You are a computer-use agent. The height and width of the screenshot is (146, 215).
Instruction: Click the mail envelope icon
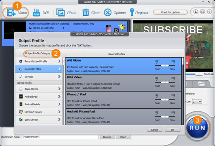tap(202, 12)
